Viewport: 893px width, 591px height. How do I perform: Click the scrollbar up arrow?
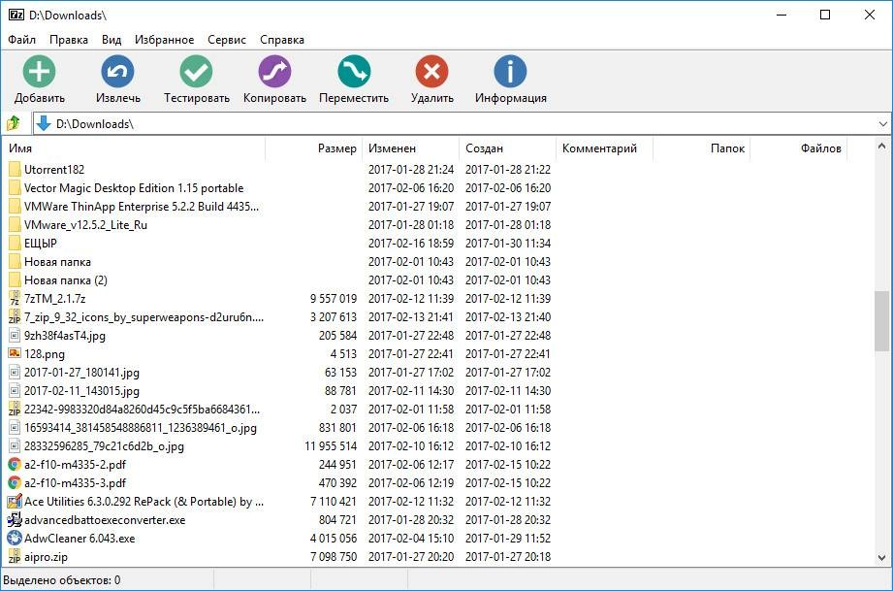[x=881, y=146]
